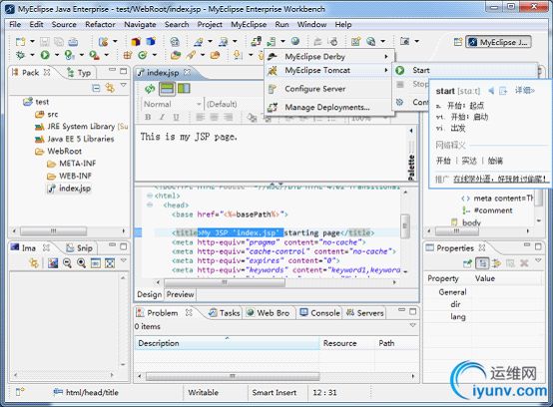553x407 pixels.
Task: Click the New Package icon
Action: tap(128, 55)
